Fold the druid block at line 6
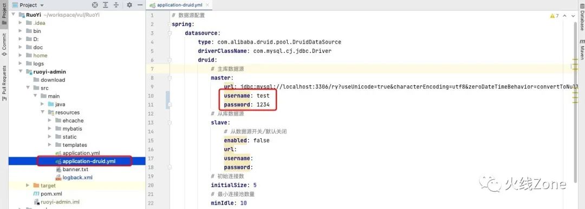This screenshot has width=585, height=209. coord(170,60)
